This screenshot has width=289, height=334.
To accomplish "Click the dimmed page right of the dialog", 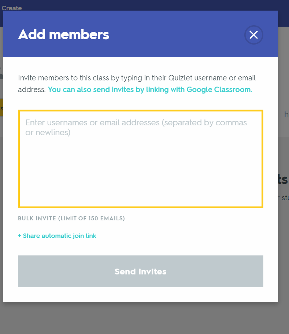I will coord(284,238).
